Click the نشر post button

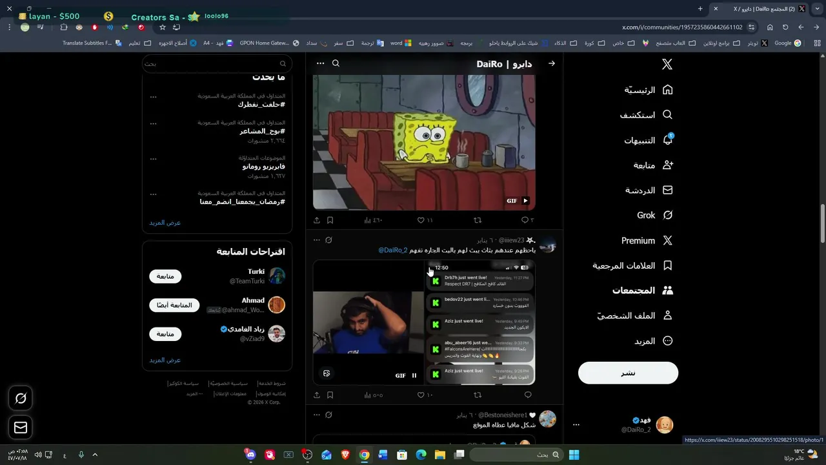(628, 373)
